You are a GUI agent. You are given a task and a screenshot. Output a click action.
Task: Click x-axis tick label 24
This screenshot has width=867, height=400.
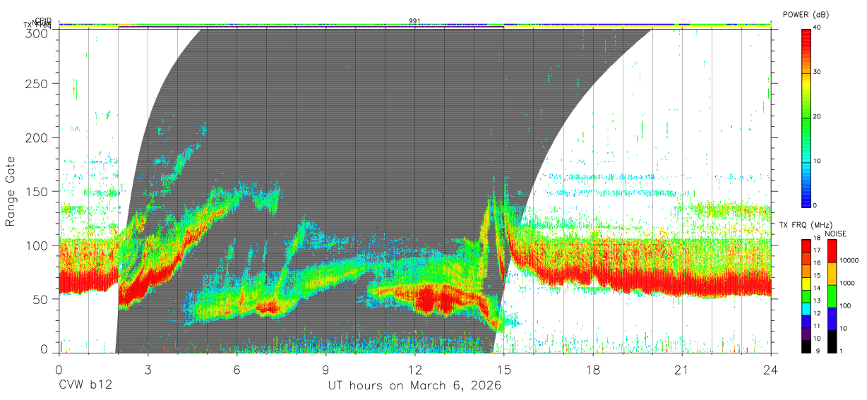click(x=770, y=370)
